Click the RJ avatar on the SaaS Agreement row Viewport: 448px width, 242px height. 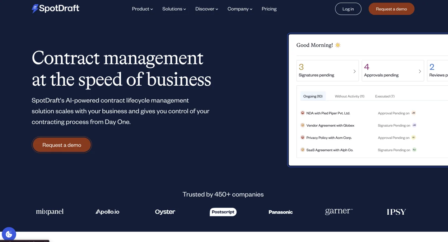414,150
